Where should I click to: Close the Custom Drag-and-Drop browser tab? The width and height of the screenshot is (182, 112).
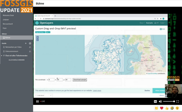coord(52,16)
